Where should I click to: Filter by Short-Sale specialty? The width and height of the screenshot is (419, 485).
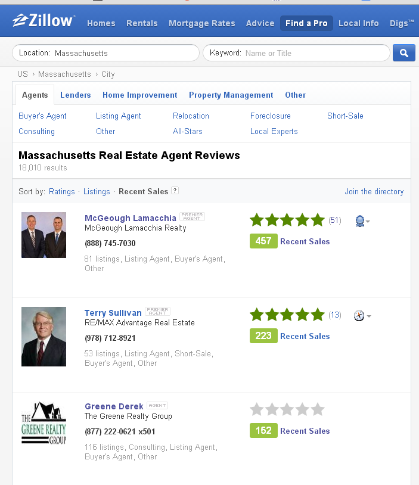pos(345,116)
